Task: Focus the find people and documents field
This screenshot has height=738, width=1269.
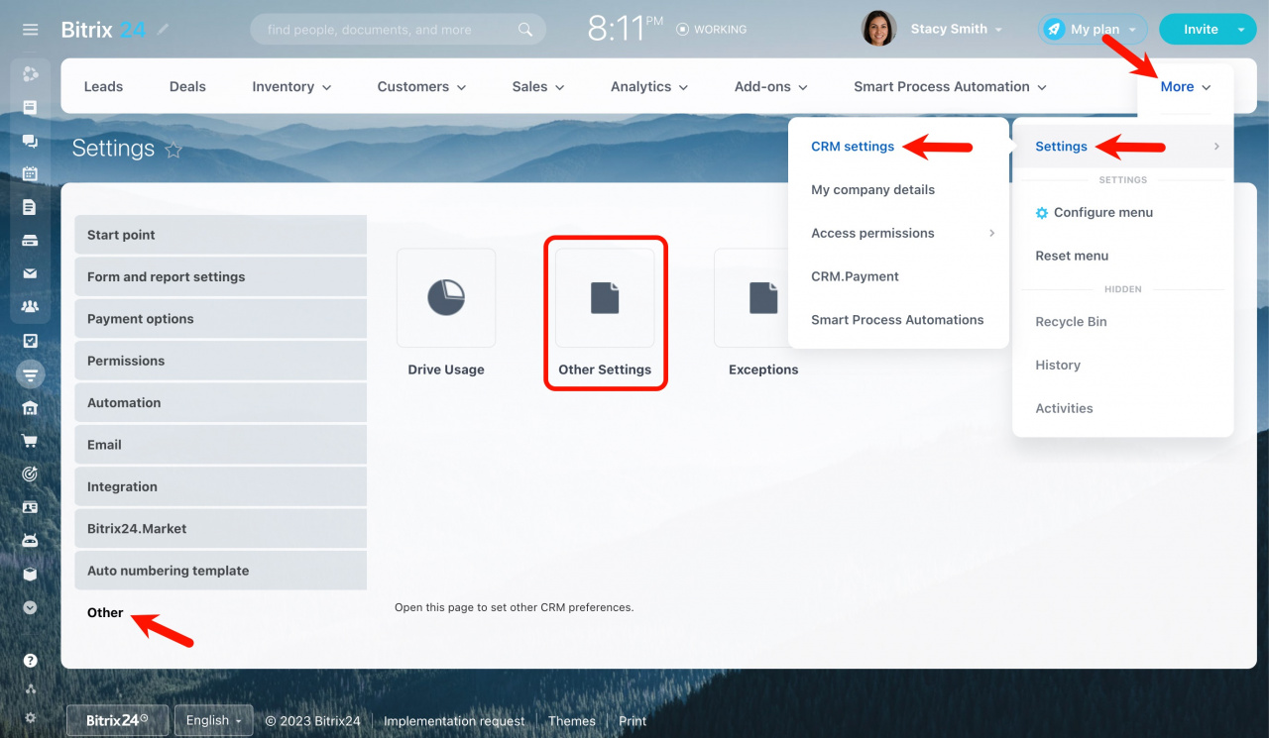Action: point(399,30)
